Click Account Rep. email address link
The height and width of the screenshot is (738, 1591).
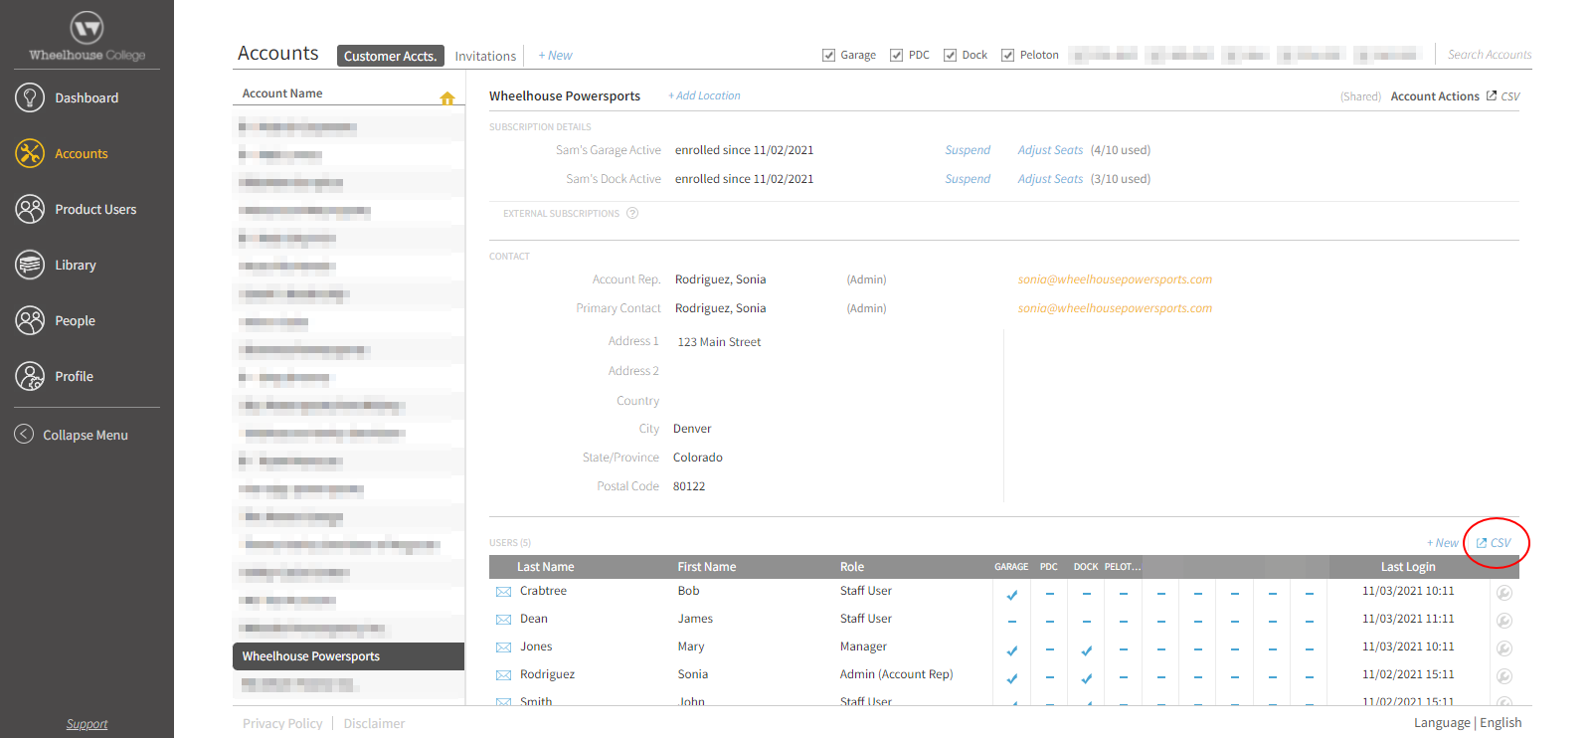(x=1115, y=279)
